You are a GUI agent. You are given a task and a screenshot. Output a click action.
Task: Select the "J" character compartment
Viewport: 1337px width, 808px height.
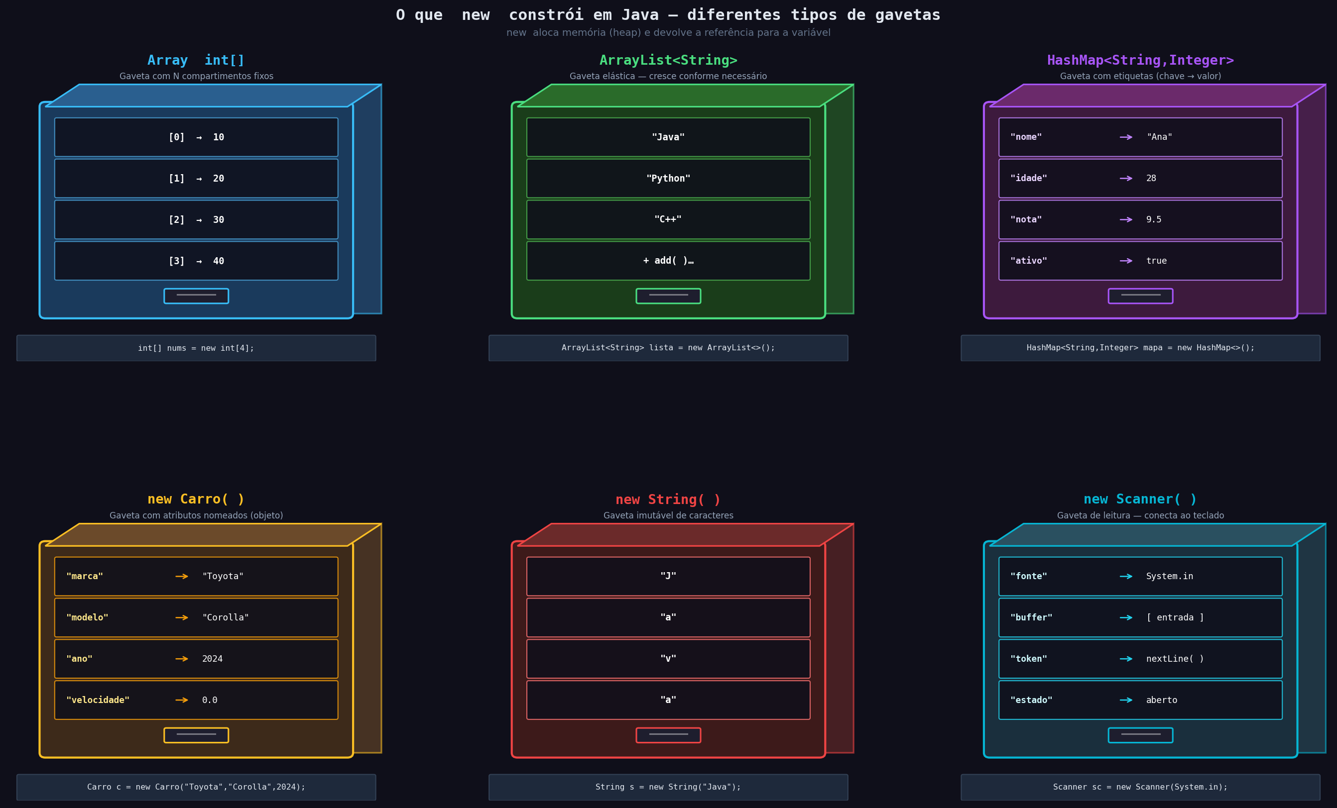pos(668,577)
